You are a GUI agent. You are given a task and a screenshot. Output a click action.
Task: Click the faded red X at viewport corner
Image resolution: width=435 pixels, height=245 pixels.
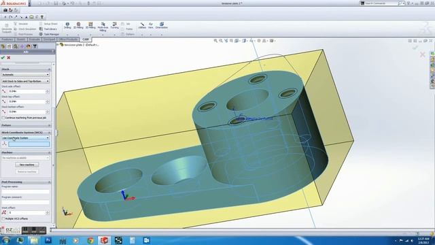(423, 54)
